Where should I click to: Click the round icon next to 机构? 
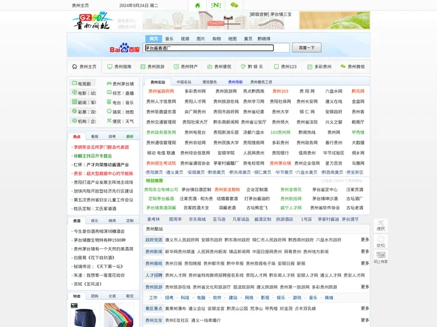coord(75,121)
